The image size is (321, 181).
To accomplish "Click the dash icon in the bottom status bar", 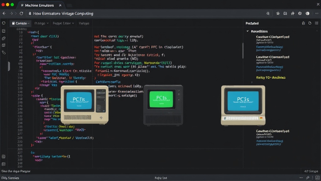I will point(301,178).
